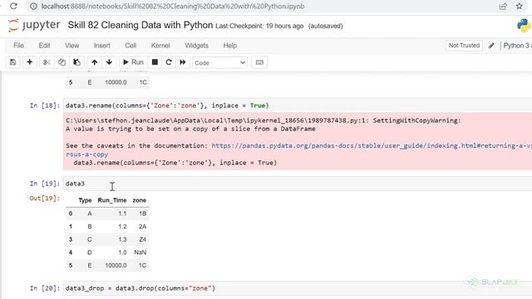The image size is (532, 299).
Task: Open the command palette keyboard icon
Action: 259,62
